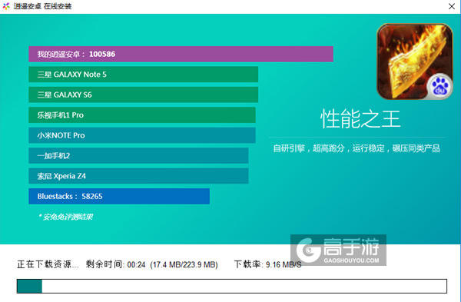Screen dimensions: 461x302
Task: Click the 剩余时间: 00:24 remaining time value
Action: 115,264
